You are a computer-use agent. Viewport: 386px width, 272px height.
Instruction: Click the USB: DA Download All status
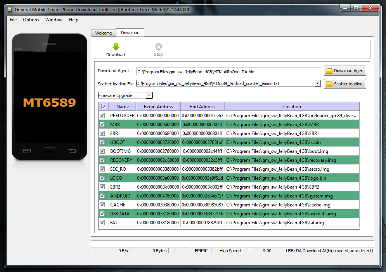[329, 251]
